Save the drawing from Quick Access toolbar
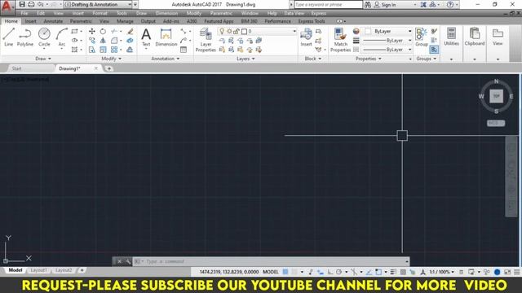Image resolution: width=522 pixels, height=293 pixels. pos(22,4)
